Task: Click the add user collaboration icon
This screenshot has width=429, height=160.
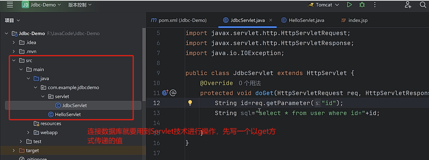Action: point(408,5)
